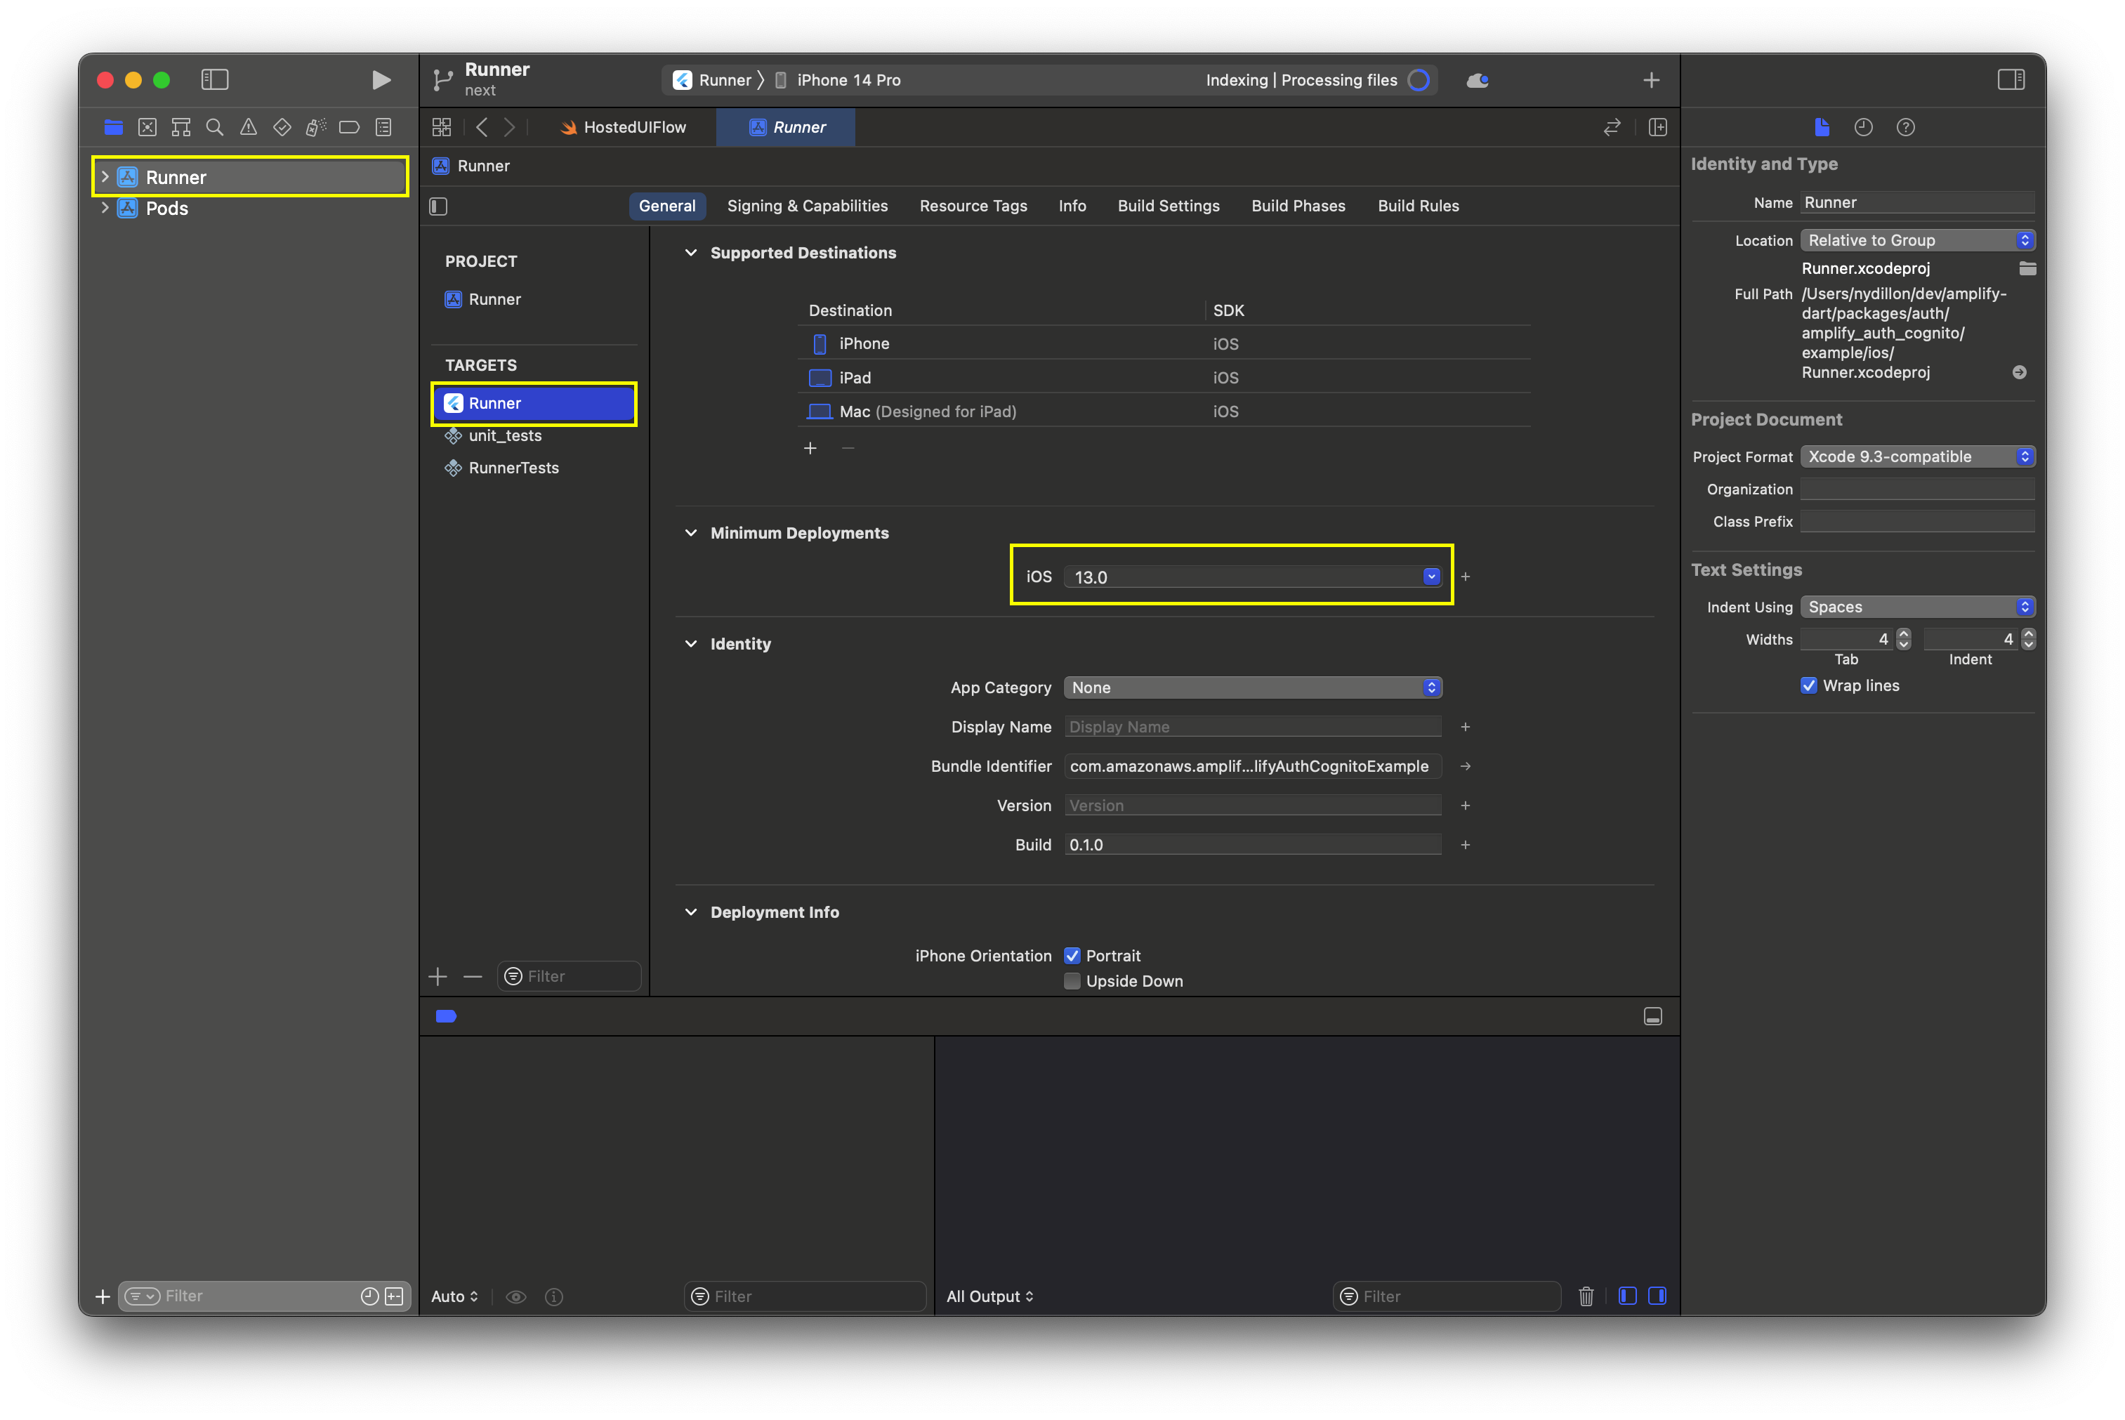Increase the Tab width stepper
Viewport: 2125px width, 1420px height.
pyautogui.click(x=1904, y=634)
